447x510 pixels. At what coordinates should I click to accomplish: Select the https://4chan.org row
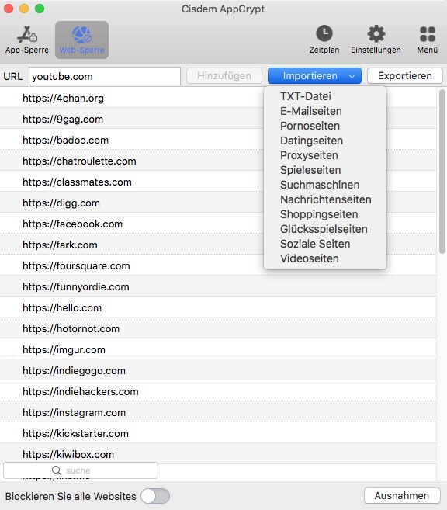coord(218,99)
